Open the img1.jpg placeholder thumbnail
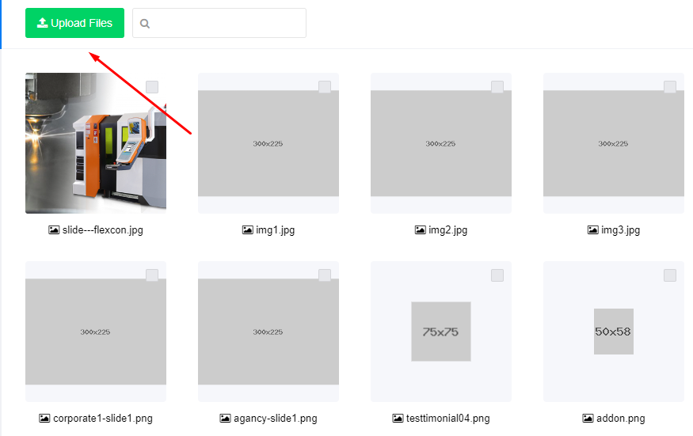Screen dimensions: 693x436 click(268, 143)
